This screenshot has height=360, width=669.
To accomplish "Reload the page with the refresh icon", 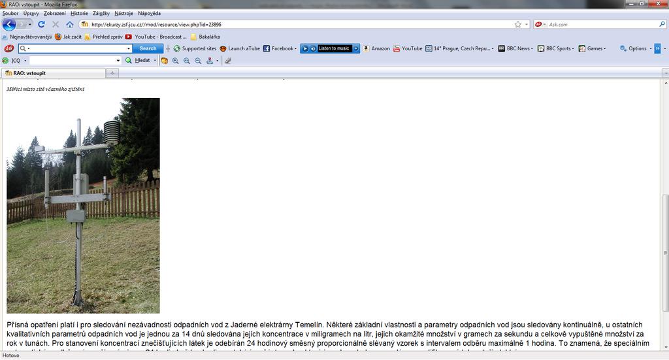I will click(41, 25).
